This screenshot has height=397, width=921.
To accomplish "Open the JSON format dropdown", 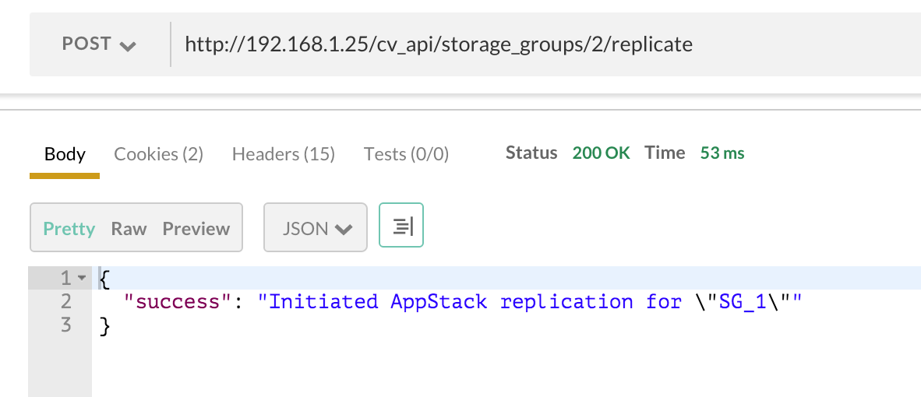I will pyautogui.click(x=316, y=228).
